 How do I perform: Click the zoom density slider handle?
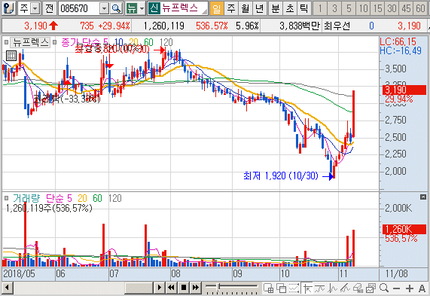click(218, 287)
